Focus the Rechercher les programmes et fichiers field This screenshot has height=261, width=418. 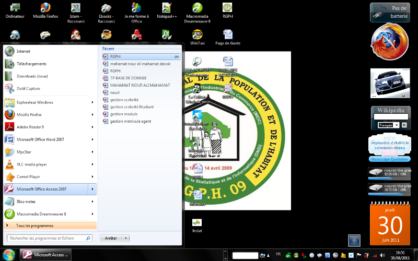50,238
